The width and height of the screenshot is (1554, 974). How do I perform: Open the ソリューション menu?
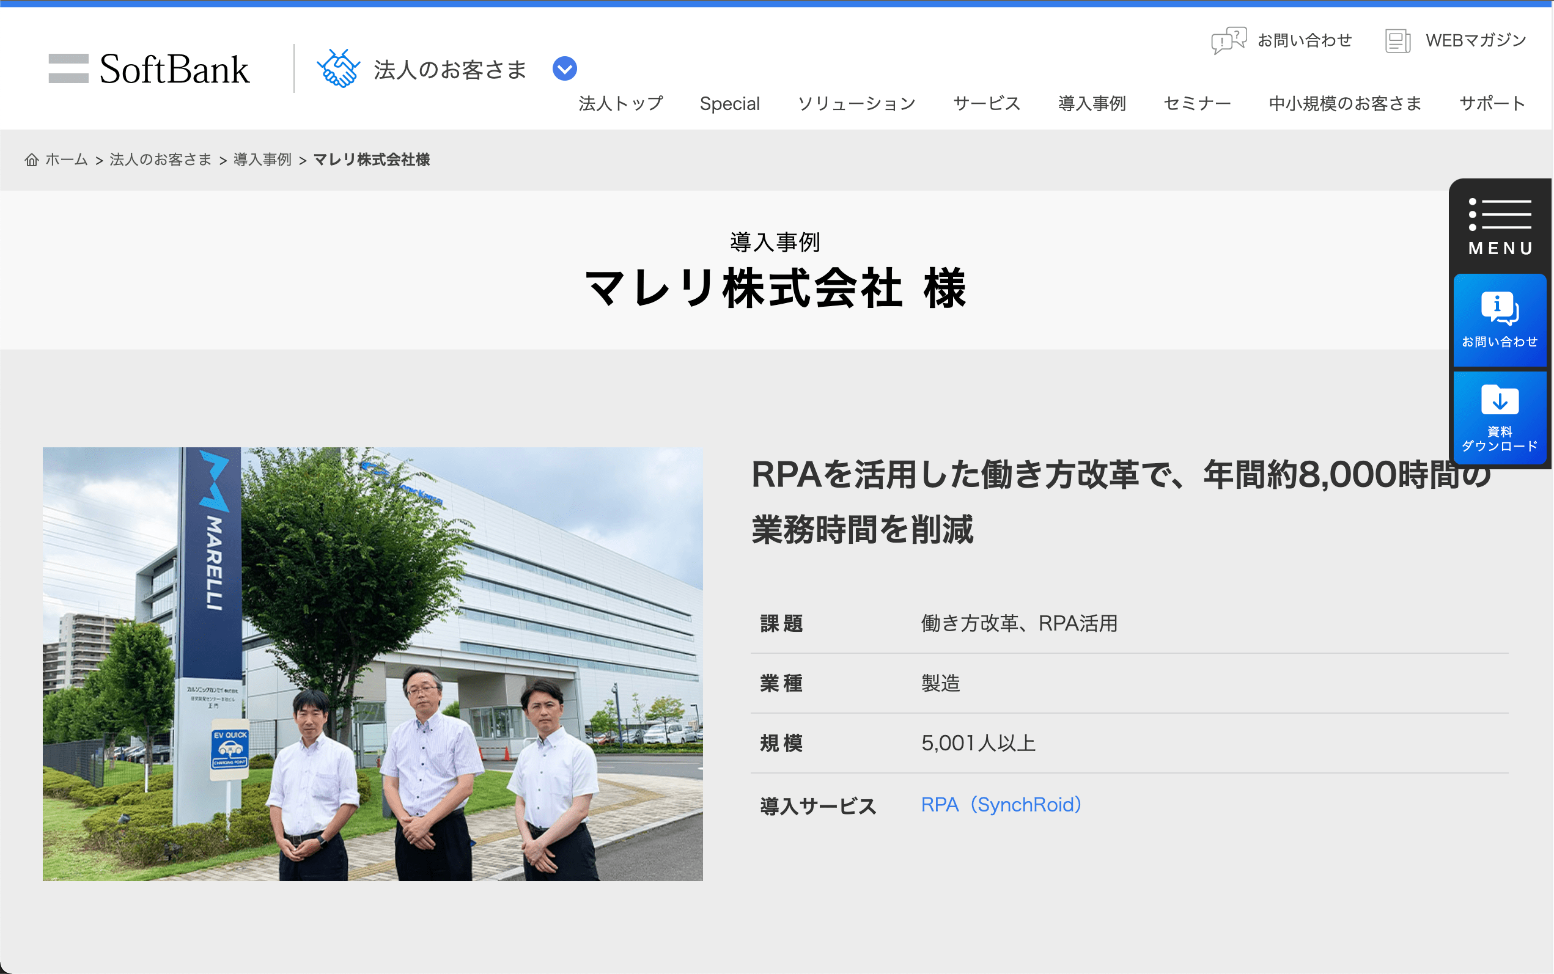pos(856,104)
